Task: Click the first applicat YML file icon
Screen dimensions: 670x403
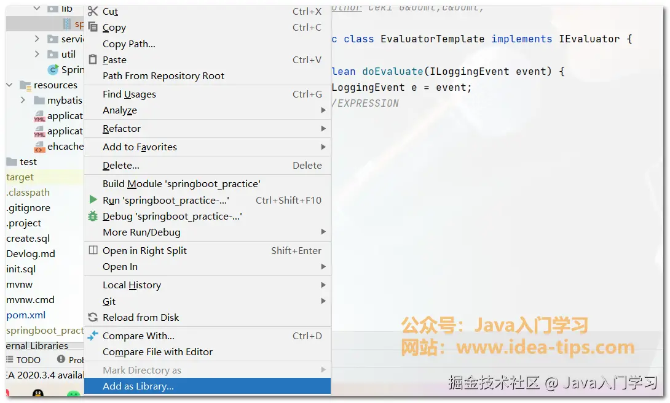Action: (39, 116)
